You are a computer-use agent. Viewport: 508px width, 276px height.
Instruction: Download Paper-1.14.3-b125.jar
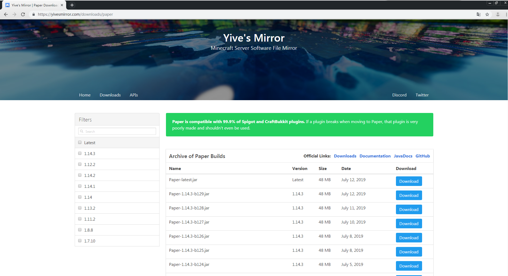(x=409, y=252)
